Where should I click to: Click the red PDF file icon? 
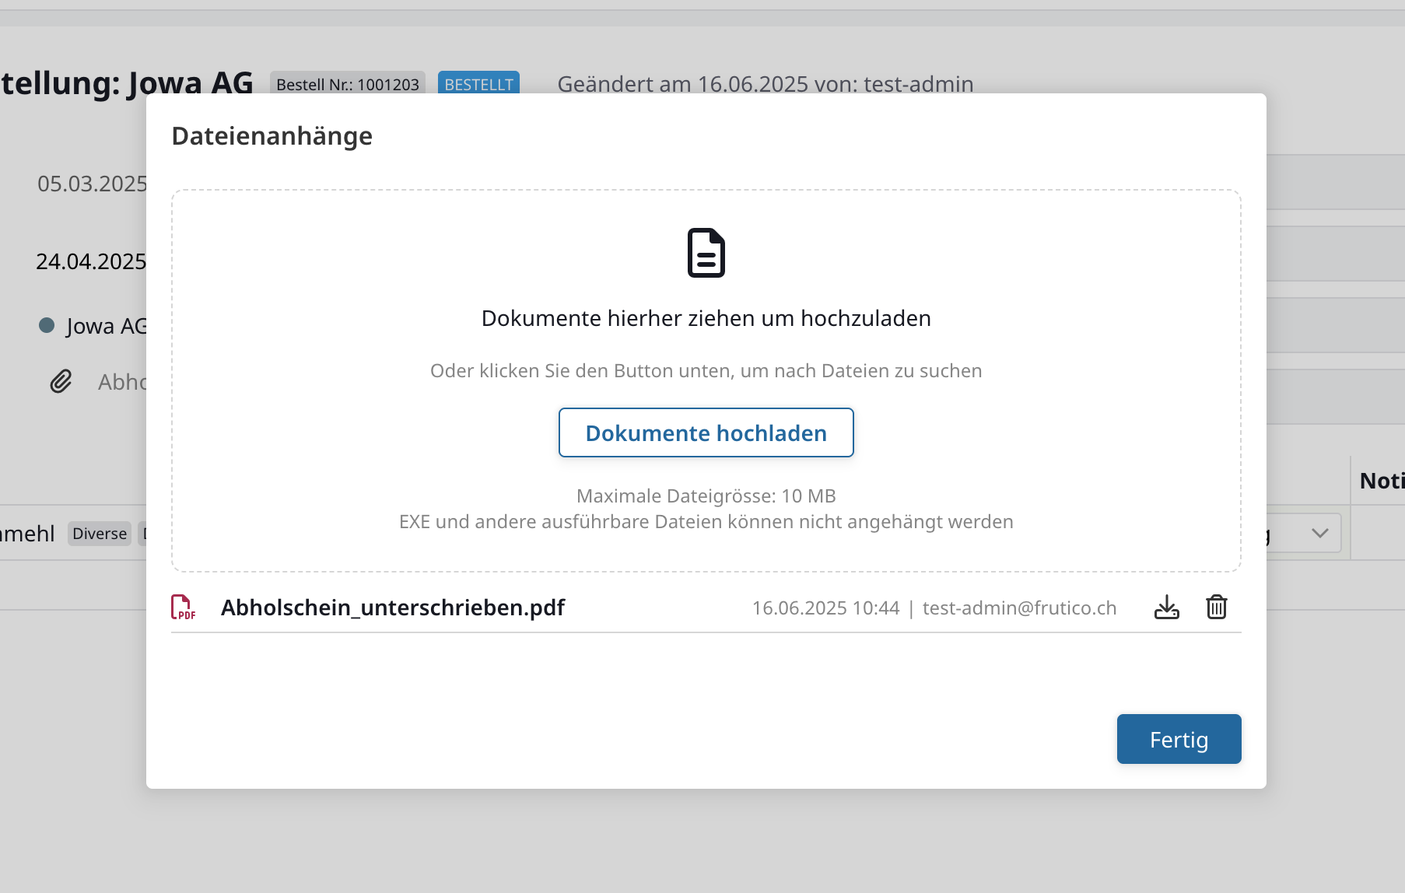coord(183,607)
